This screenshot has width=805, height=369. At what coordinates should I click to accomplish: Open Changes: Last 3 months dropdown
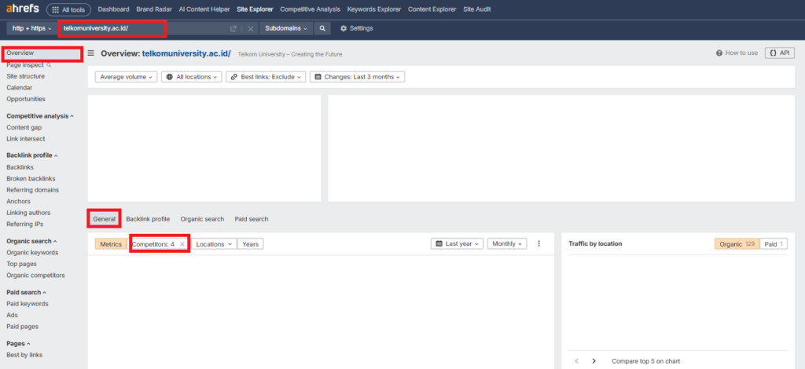pos(357,77)
